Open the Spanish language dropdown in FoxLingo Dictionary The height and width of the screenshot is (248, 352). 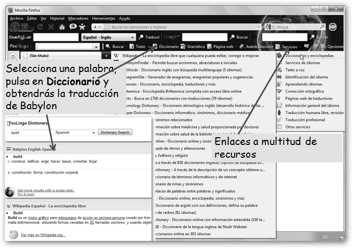75,132
